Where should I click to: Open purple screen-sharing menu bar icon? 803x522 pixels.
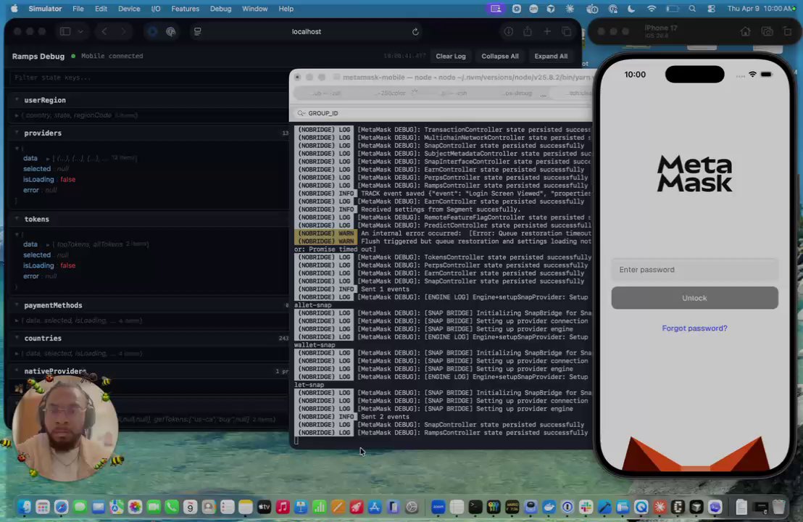[496, 9]
